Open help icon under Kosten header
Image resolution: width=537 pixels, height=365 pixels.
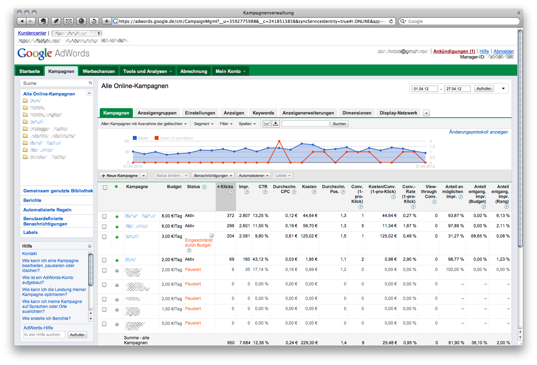[314, 192]
